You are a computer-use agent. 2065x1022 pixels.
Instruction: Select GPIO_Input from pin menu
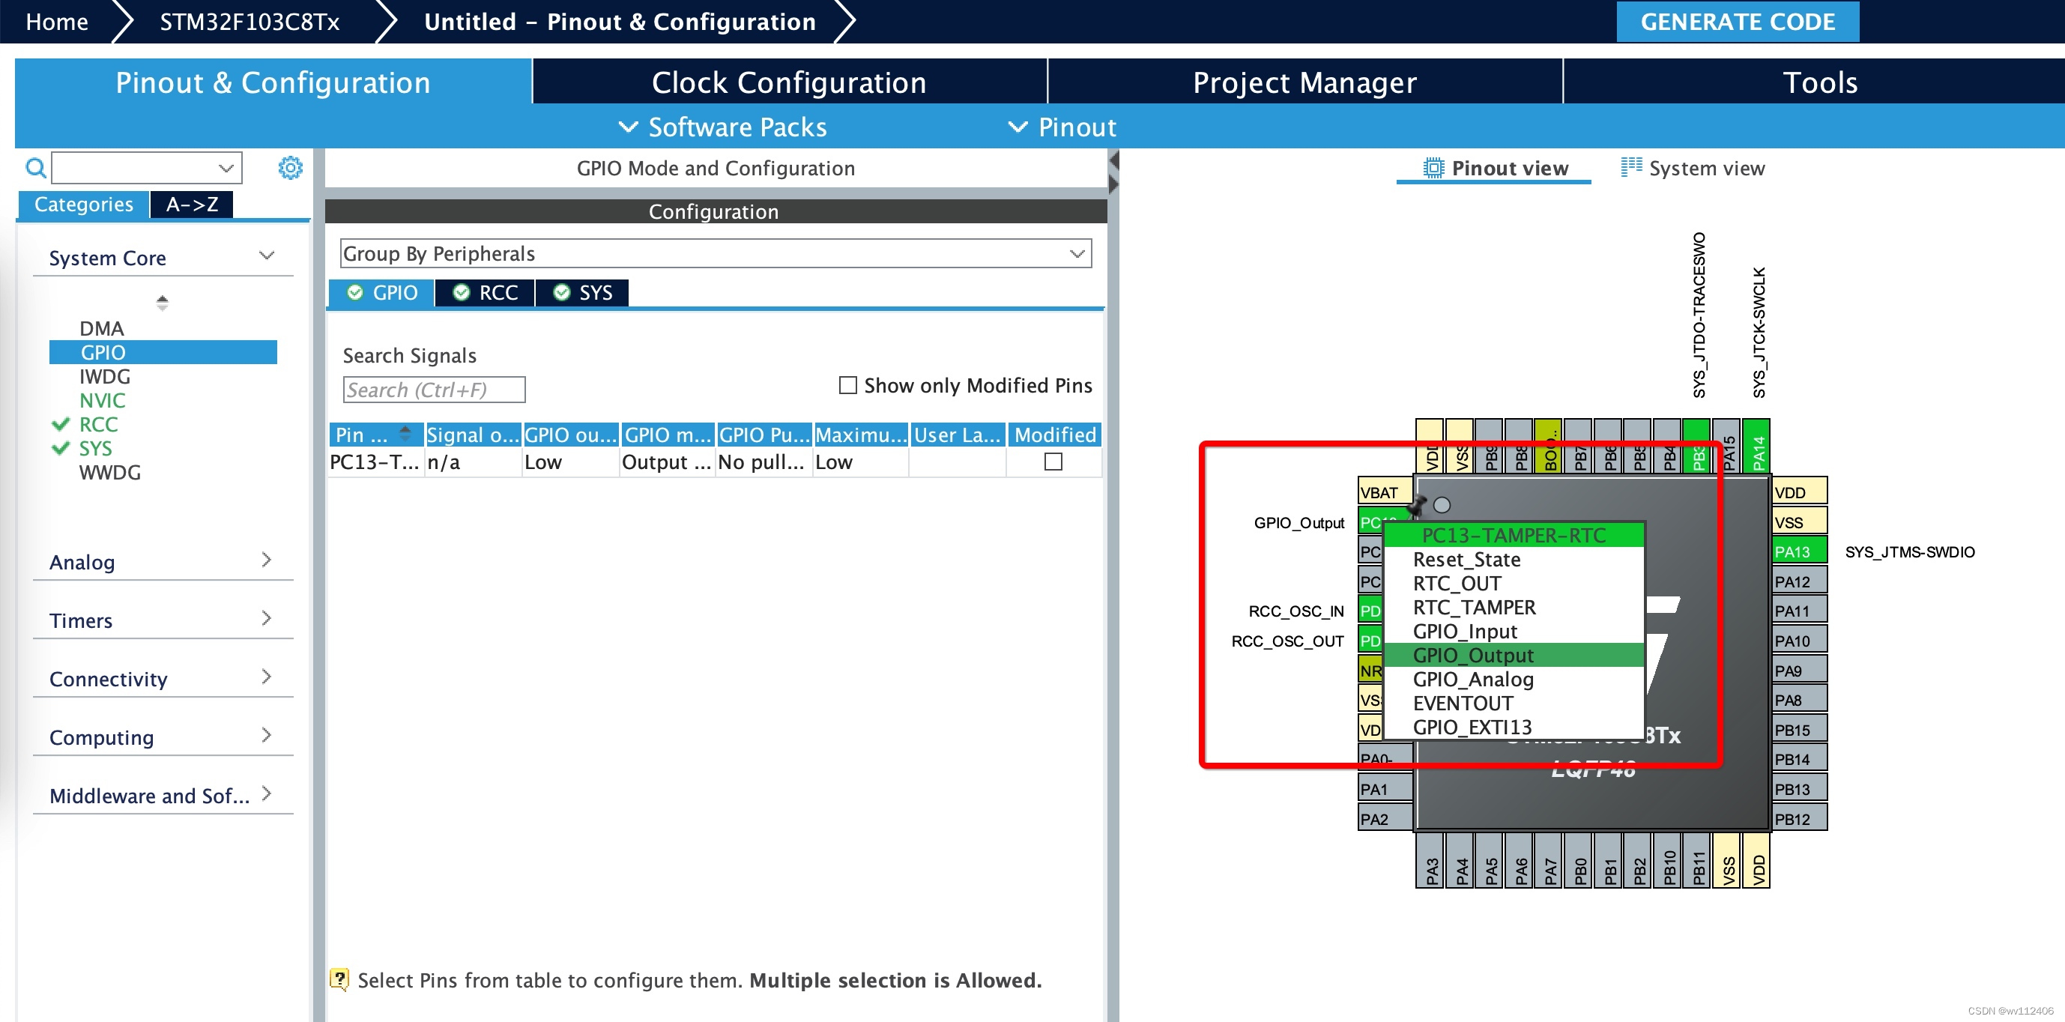pos(1465,631)
